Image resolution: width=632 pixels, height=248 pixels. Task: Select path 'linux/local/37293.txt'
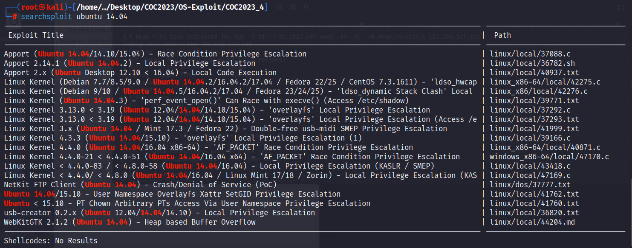pyautogui.click(x=534, y=119)
